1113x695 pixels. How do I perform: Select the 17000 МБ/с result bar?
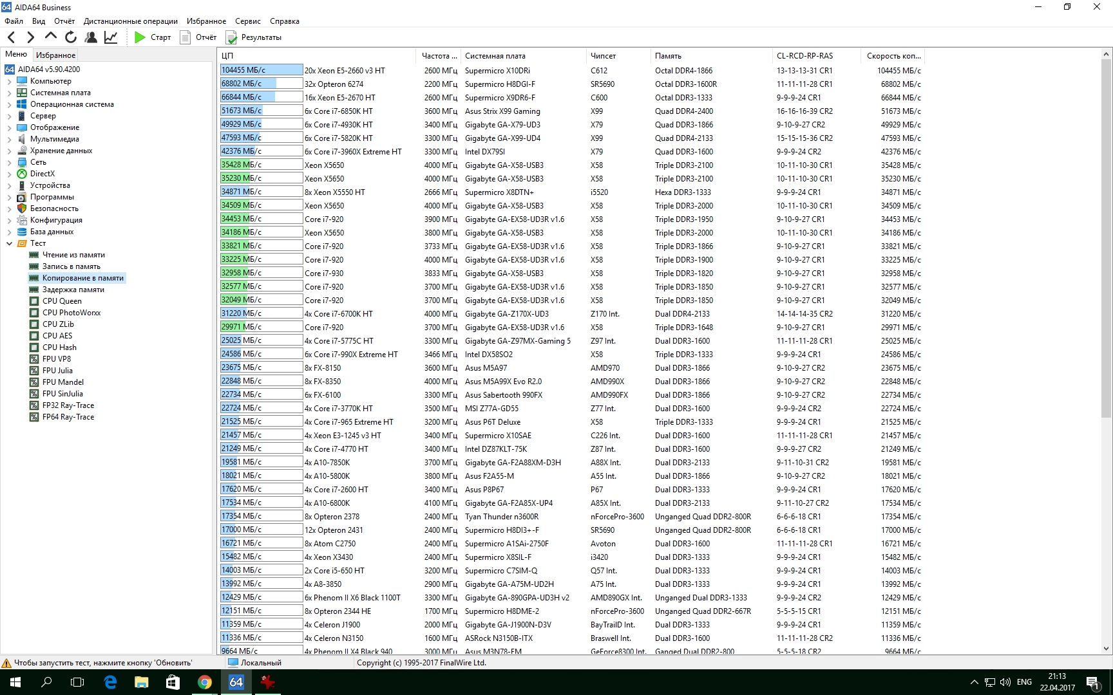(262, 530)
